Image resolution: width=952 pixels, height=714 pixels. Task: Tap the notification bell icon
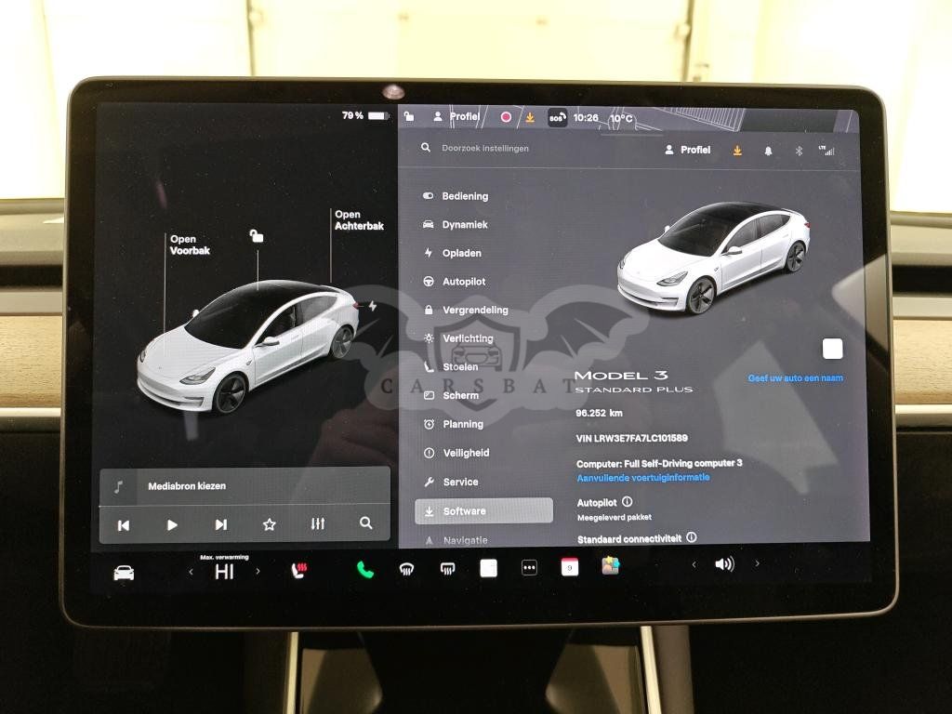768,151
